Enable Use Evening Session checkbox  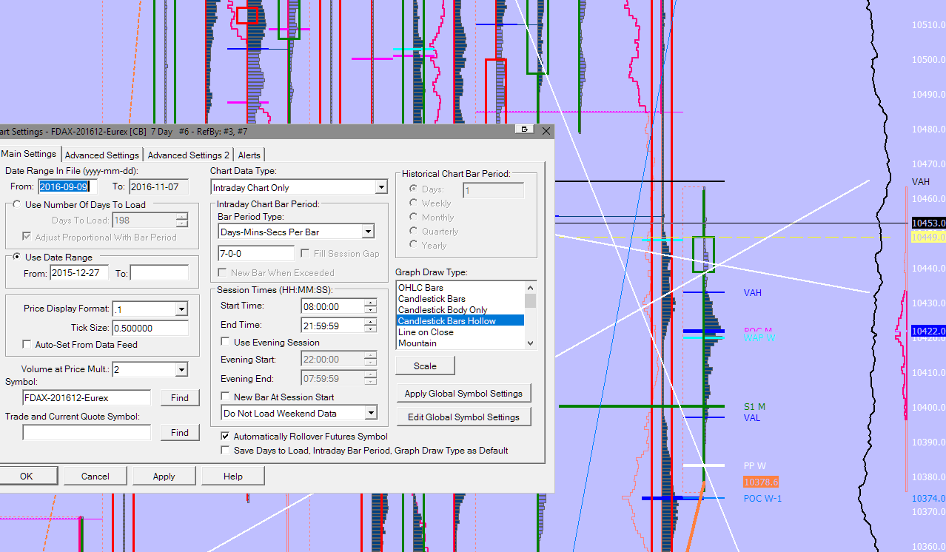click(226, 342)
